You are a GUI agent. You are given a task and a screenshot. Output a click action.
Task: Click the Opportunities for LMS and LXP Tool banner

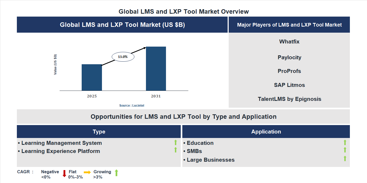pos(183,116)
